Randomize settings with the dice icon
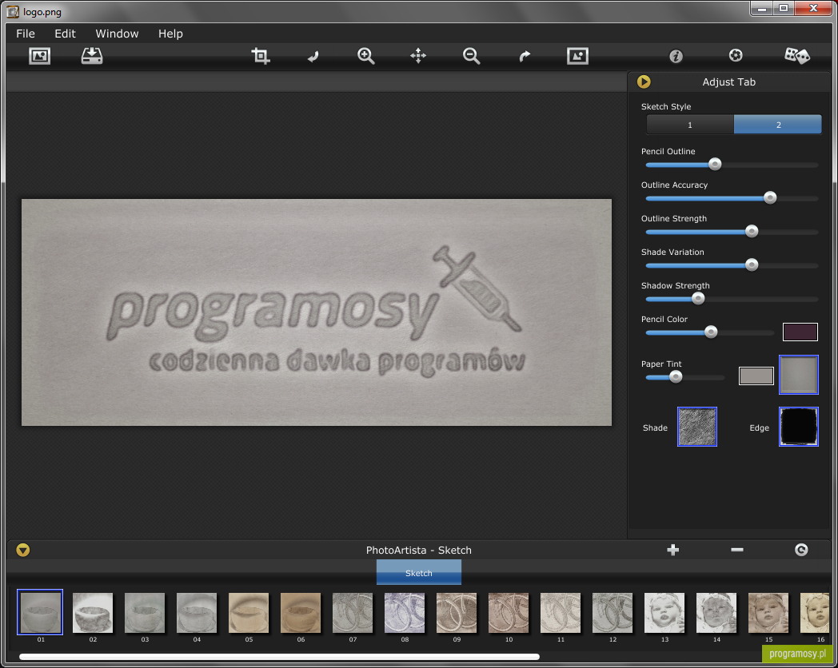The width and height of the screenshot is (838, 668). click(797, 55)
